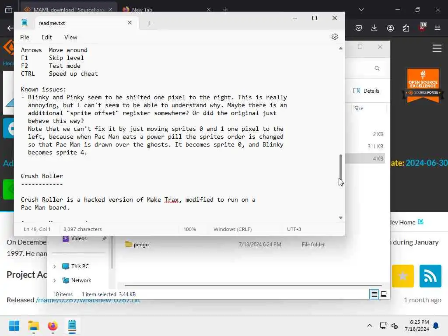This screenshot has width=448, height=336.
Task: Click the blue RSS feed button
Action: pyautogui.click(x=430, y=276)
